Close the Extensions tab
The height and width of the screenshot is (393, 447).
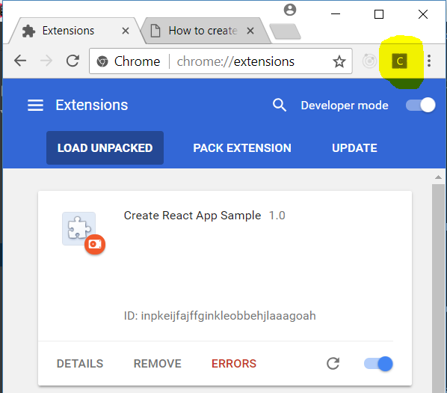pos(126,31)
